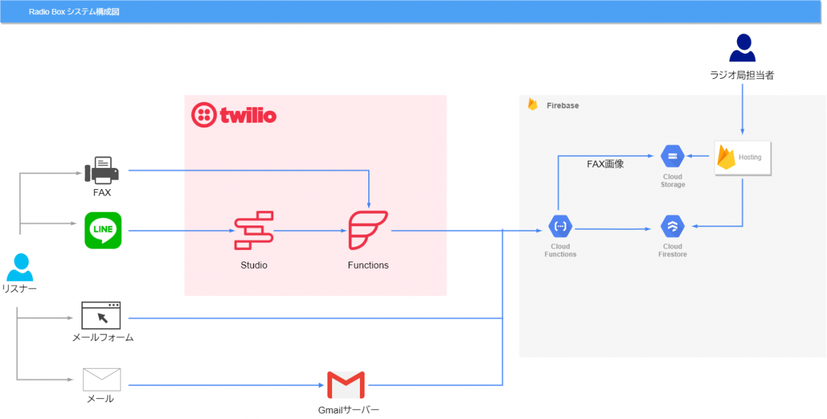Image resolution: width=827 pixels, height=419 pixels.
Task: Click the Twilio Studio icon
Action: pos(254,230)
